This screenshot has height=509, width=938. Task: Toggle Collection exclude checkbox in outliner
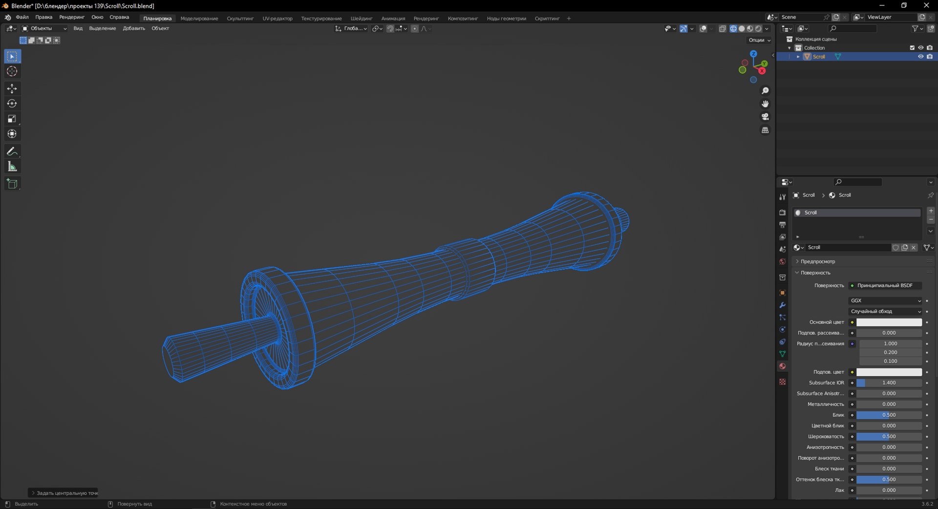912,48
